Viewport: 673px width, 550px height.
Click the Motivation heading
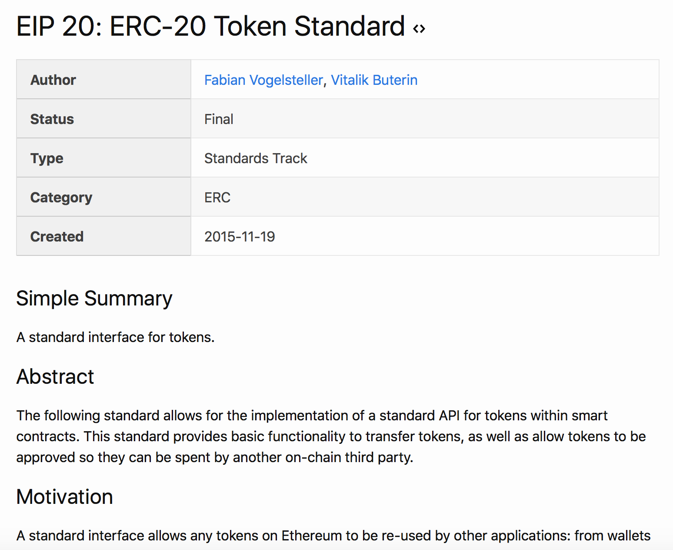coord(65,496)
